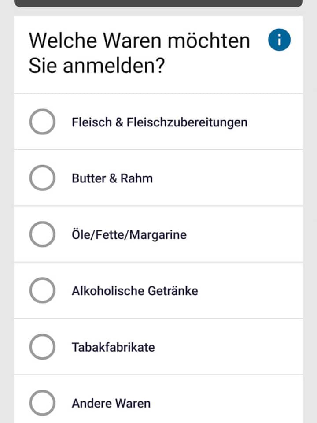Choose the Andere Waren radio circle
This screenshot has width=317, height=423.
click(42, 403)
